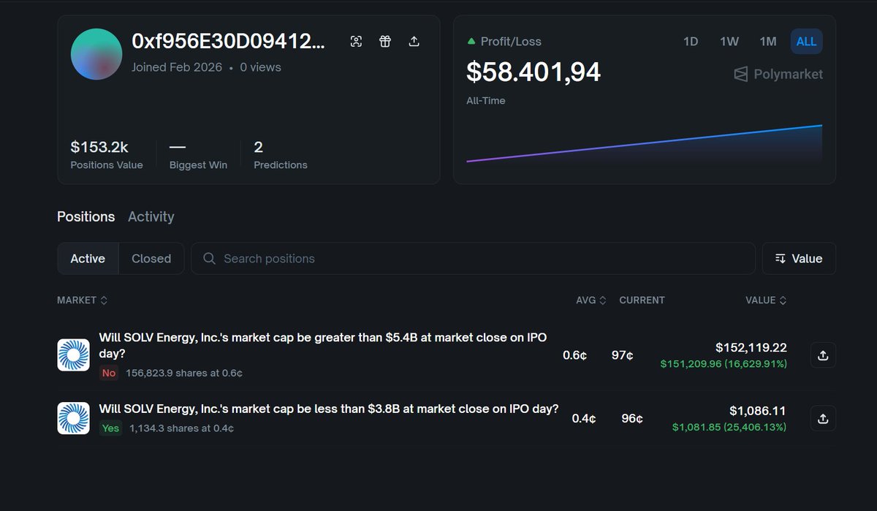This screenshot has width=877, height=511.
Task: Switch to the Activity tab
Action: coord(151,216)
